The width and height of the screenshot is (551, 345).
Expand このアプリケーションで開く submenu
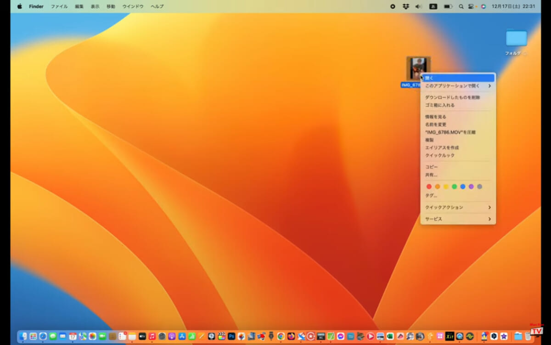[458, 86]
